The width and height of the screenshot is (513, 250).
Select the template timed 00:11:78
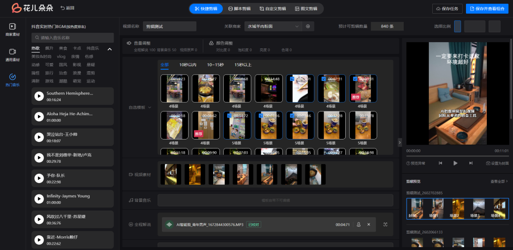point(363,125)
